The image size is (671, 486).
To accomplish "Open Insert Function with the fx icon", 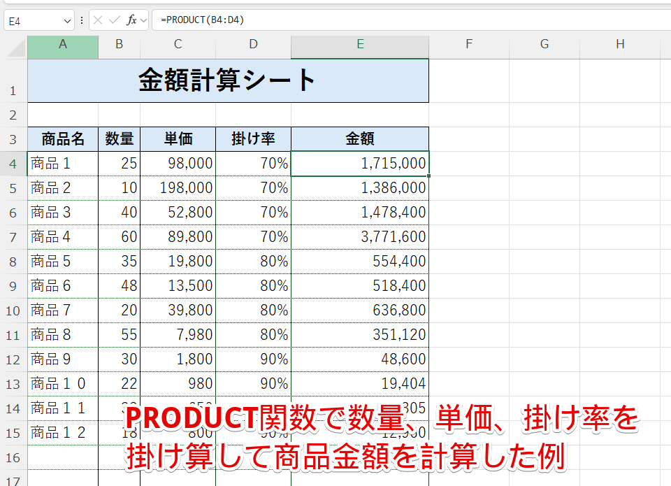I will point(131,20).
